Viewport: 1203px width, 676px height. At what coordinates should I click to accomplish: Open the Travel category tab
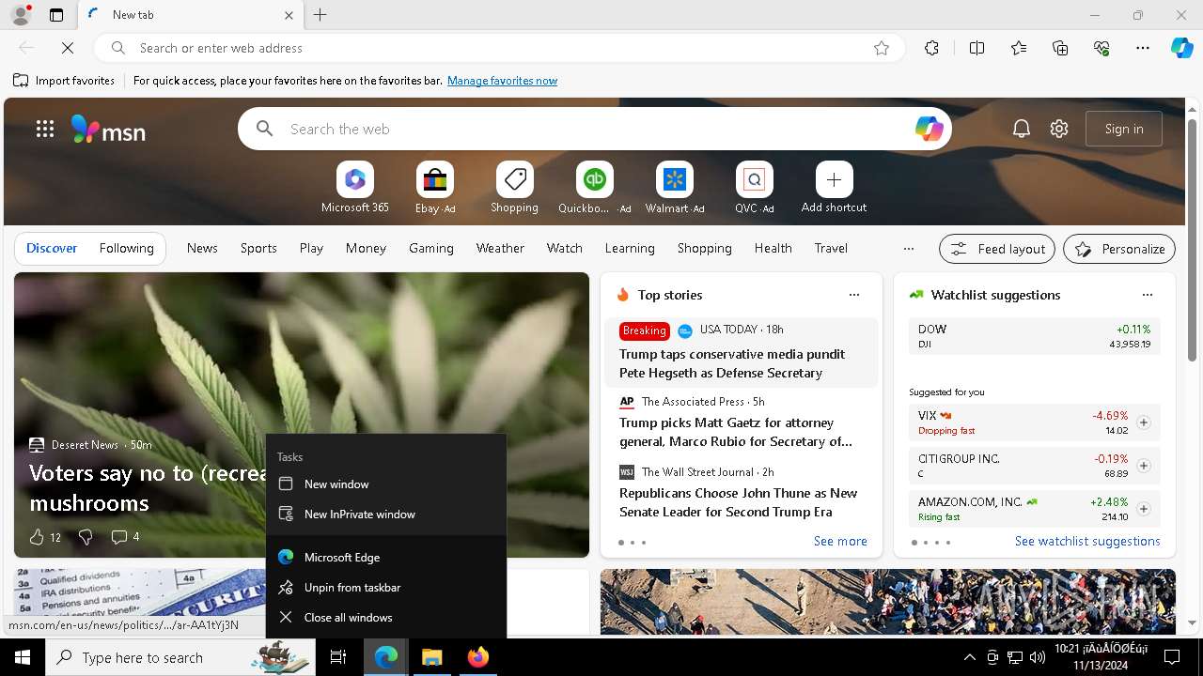pyautogui.click(x=831, y=248)
